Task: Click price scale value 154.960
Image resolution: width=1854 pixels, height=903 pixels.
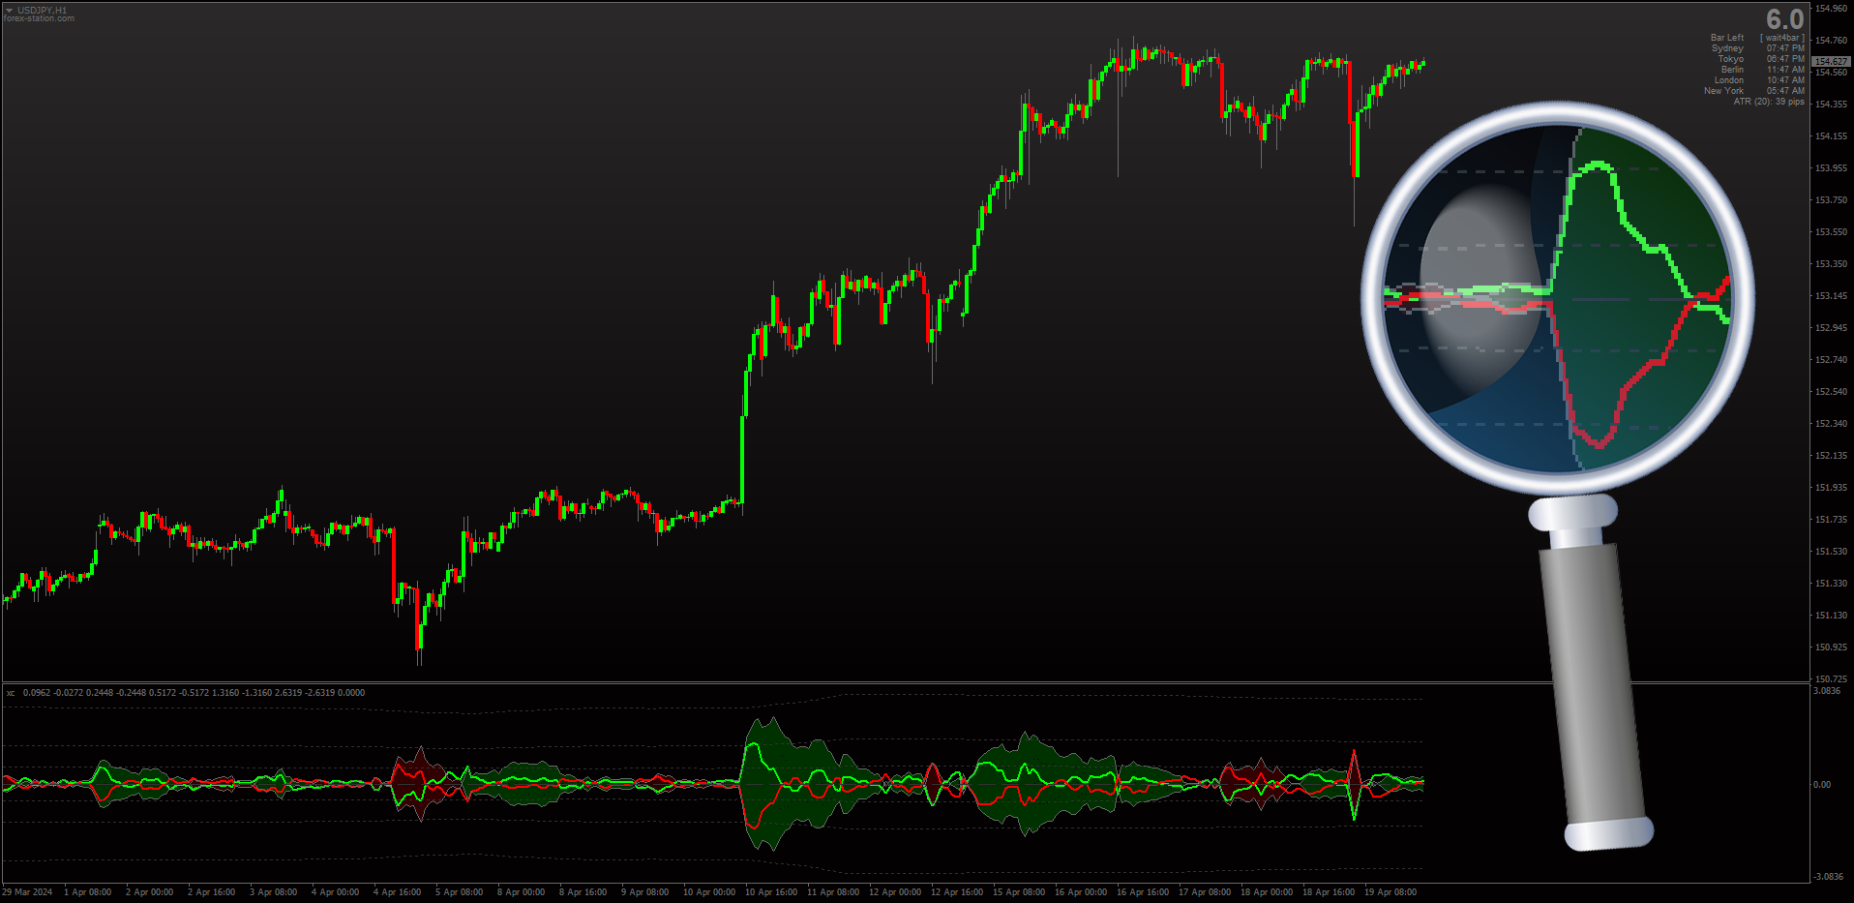Action: (1831, 9)
